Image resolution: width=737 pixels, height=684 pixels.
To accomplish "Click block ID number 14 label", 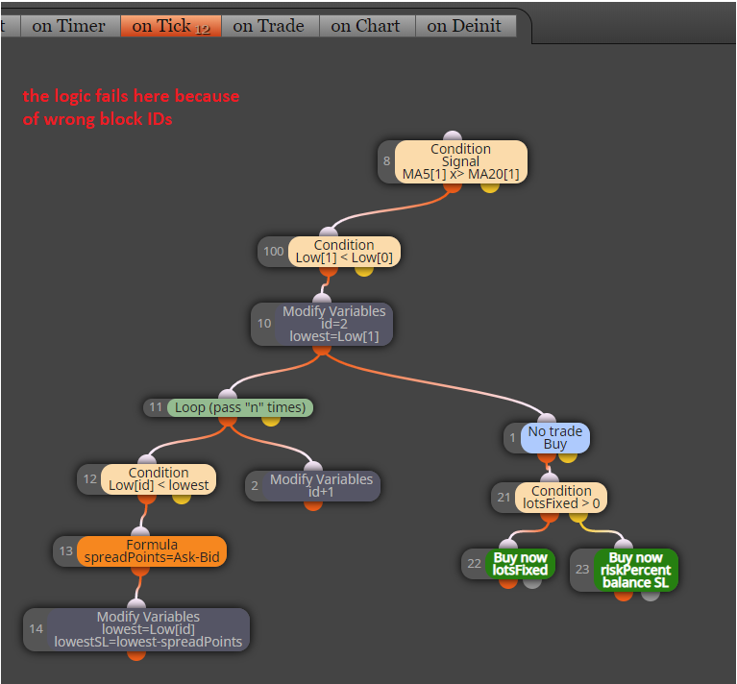I will [x=36, y=628].
